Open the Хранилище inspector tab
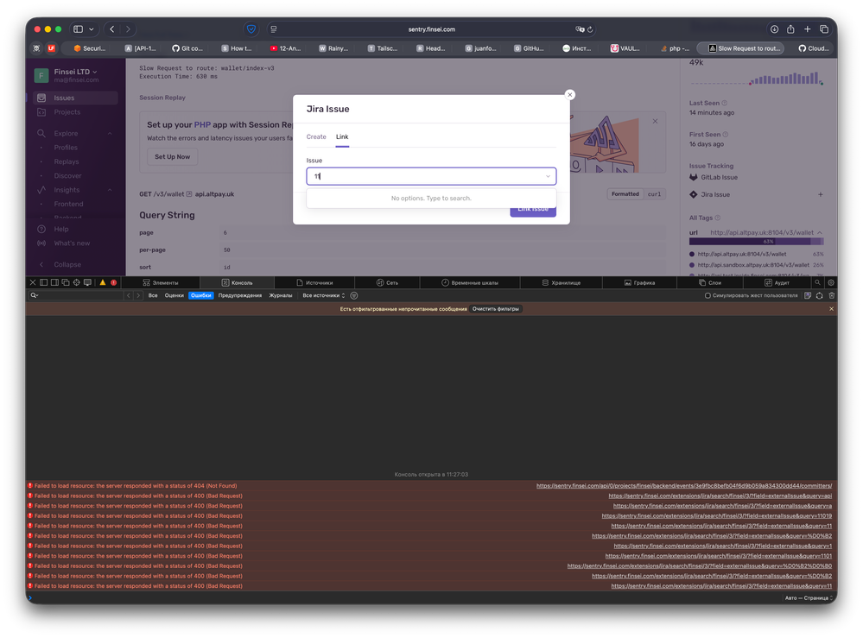863x638 pixels. (x=562, y=282)
